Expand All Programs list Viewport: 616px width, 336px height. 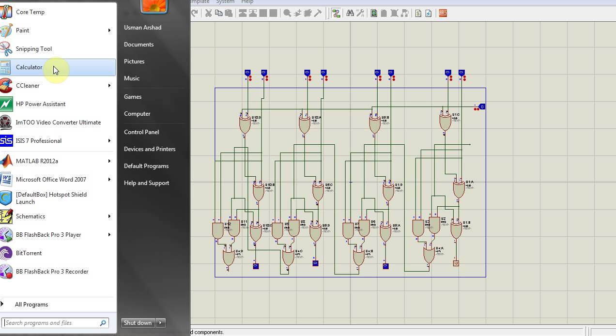click(31, 305)
